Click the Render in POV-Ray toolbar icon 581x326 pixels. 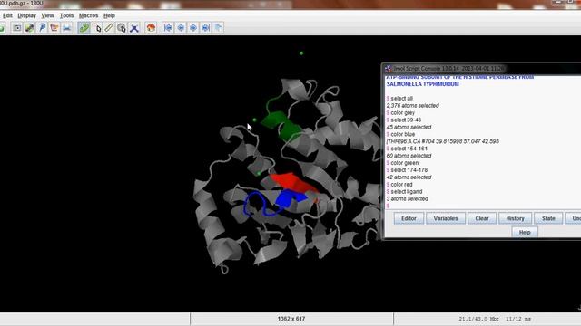(x=29, y=28)
